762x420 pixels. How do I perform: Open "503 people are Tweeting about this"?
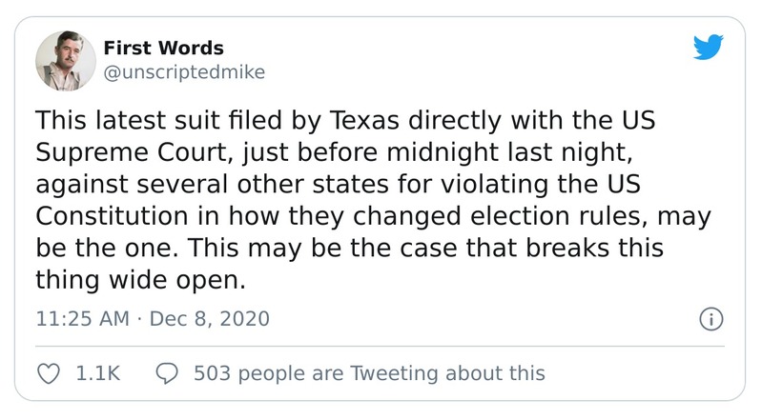pos(368,373)
